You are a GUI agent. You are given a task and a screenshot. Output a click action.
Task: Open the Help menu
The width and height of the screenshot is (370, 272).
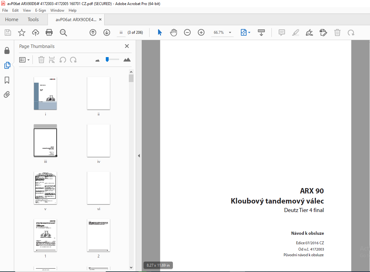click(72, 10)
